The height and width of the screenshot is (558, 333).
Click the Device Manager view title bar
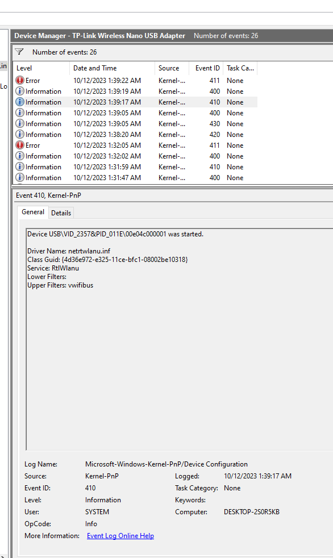click(172, 36)
